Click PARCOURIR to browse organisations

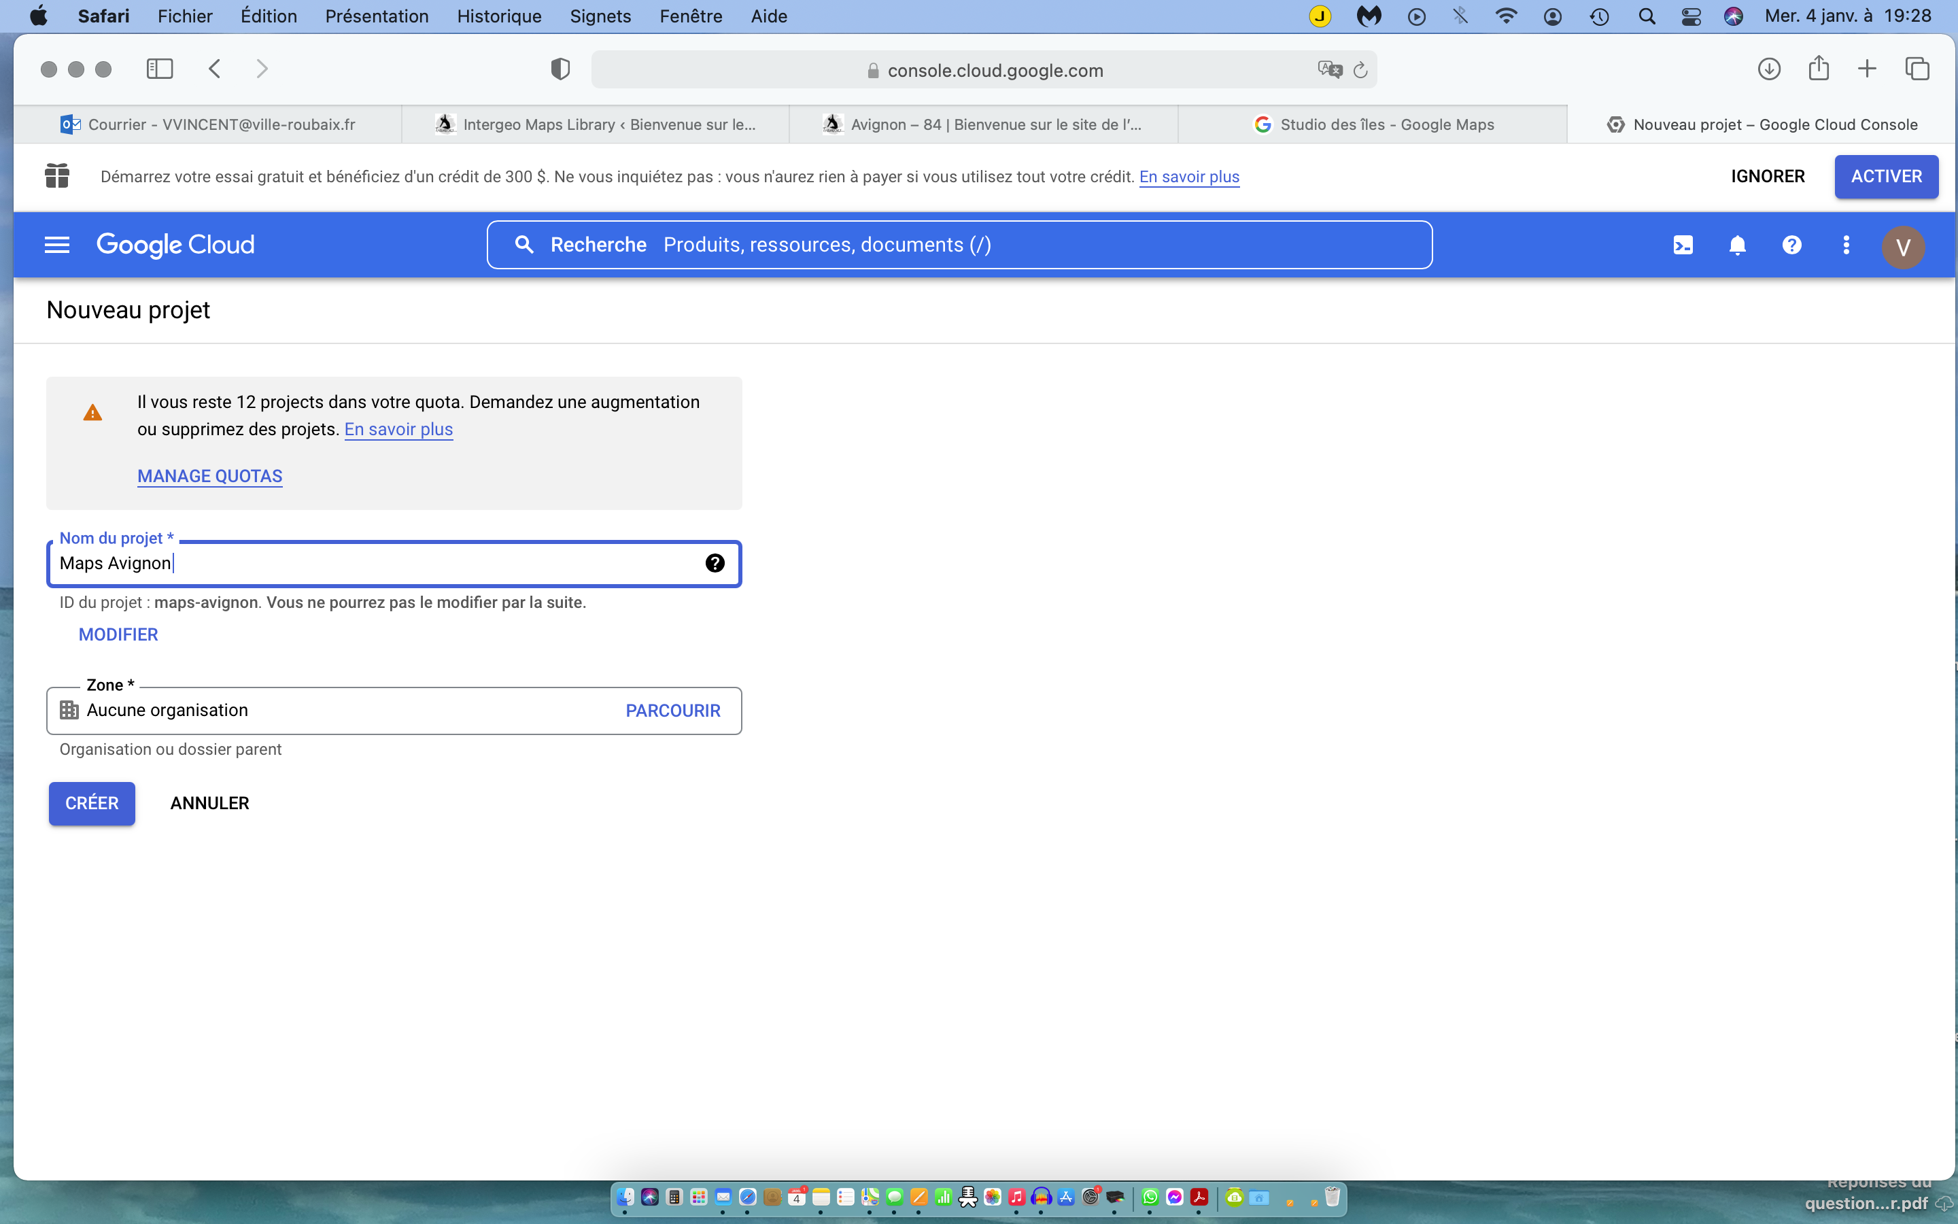coord(672,710)
